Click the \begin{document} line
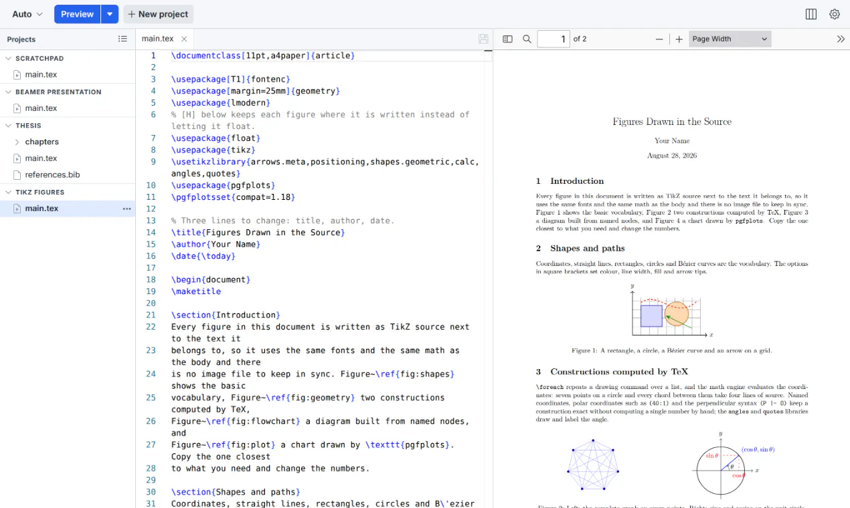 (211, 279)
